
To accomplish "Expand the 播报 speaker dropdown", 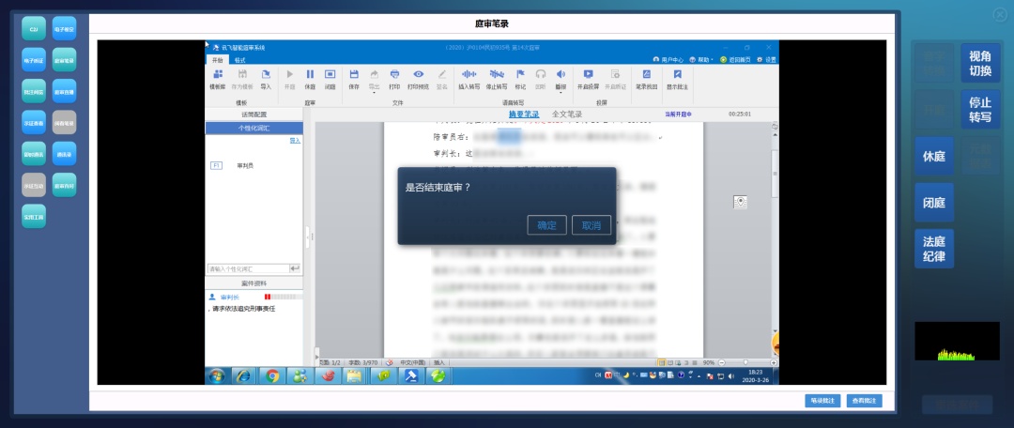I will coord(561,85).
